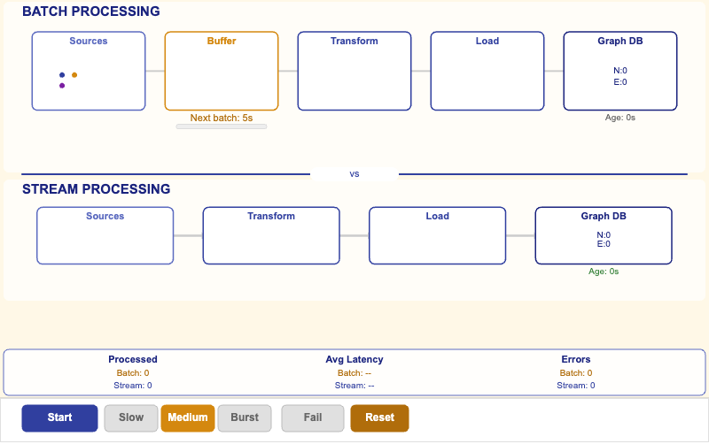Click the batch Load node
This screenshot has height=444, width=709.
pyautogui.click(x=487, y=71)
